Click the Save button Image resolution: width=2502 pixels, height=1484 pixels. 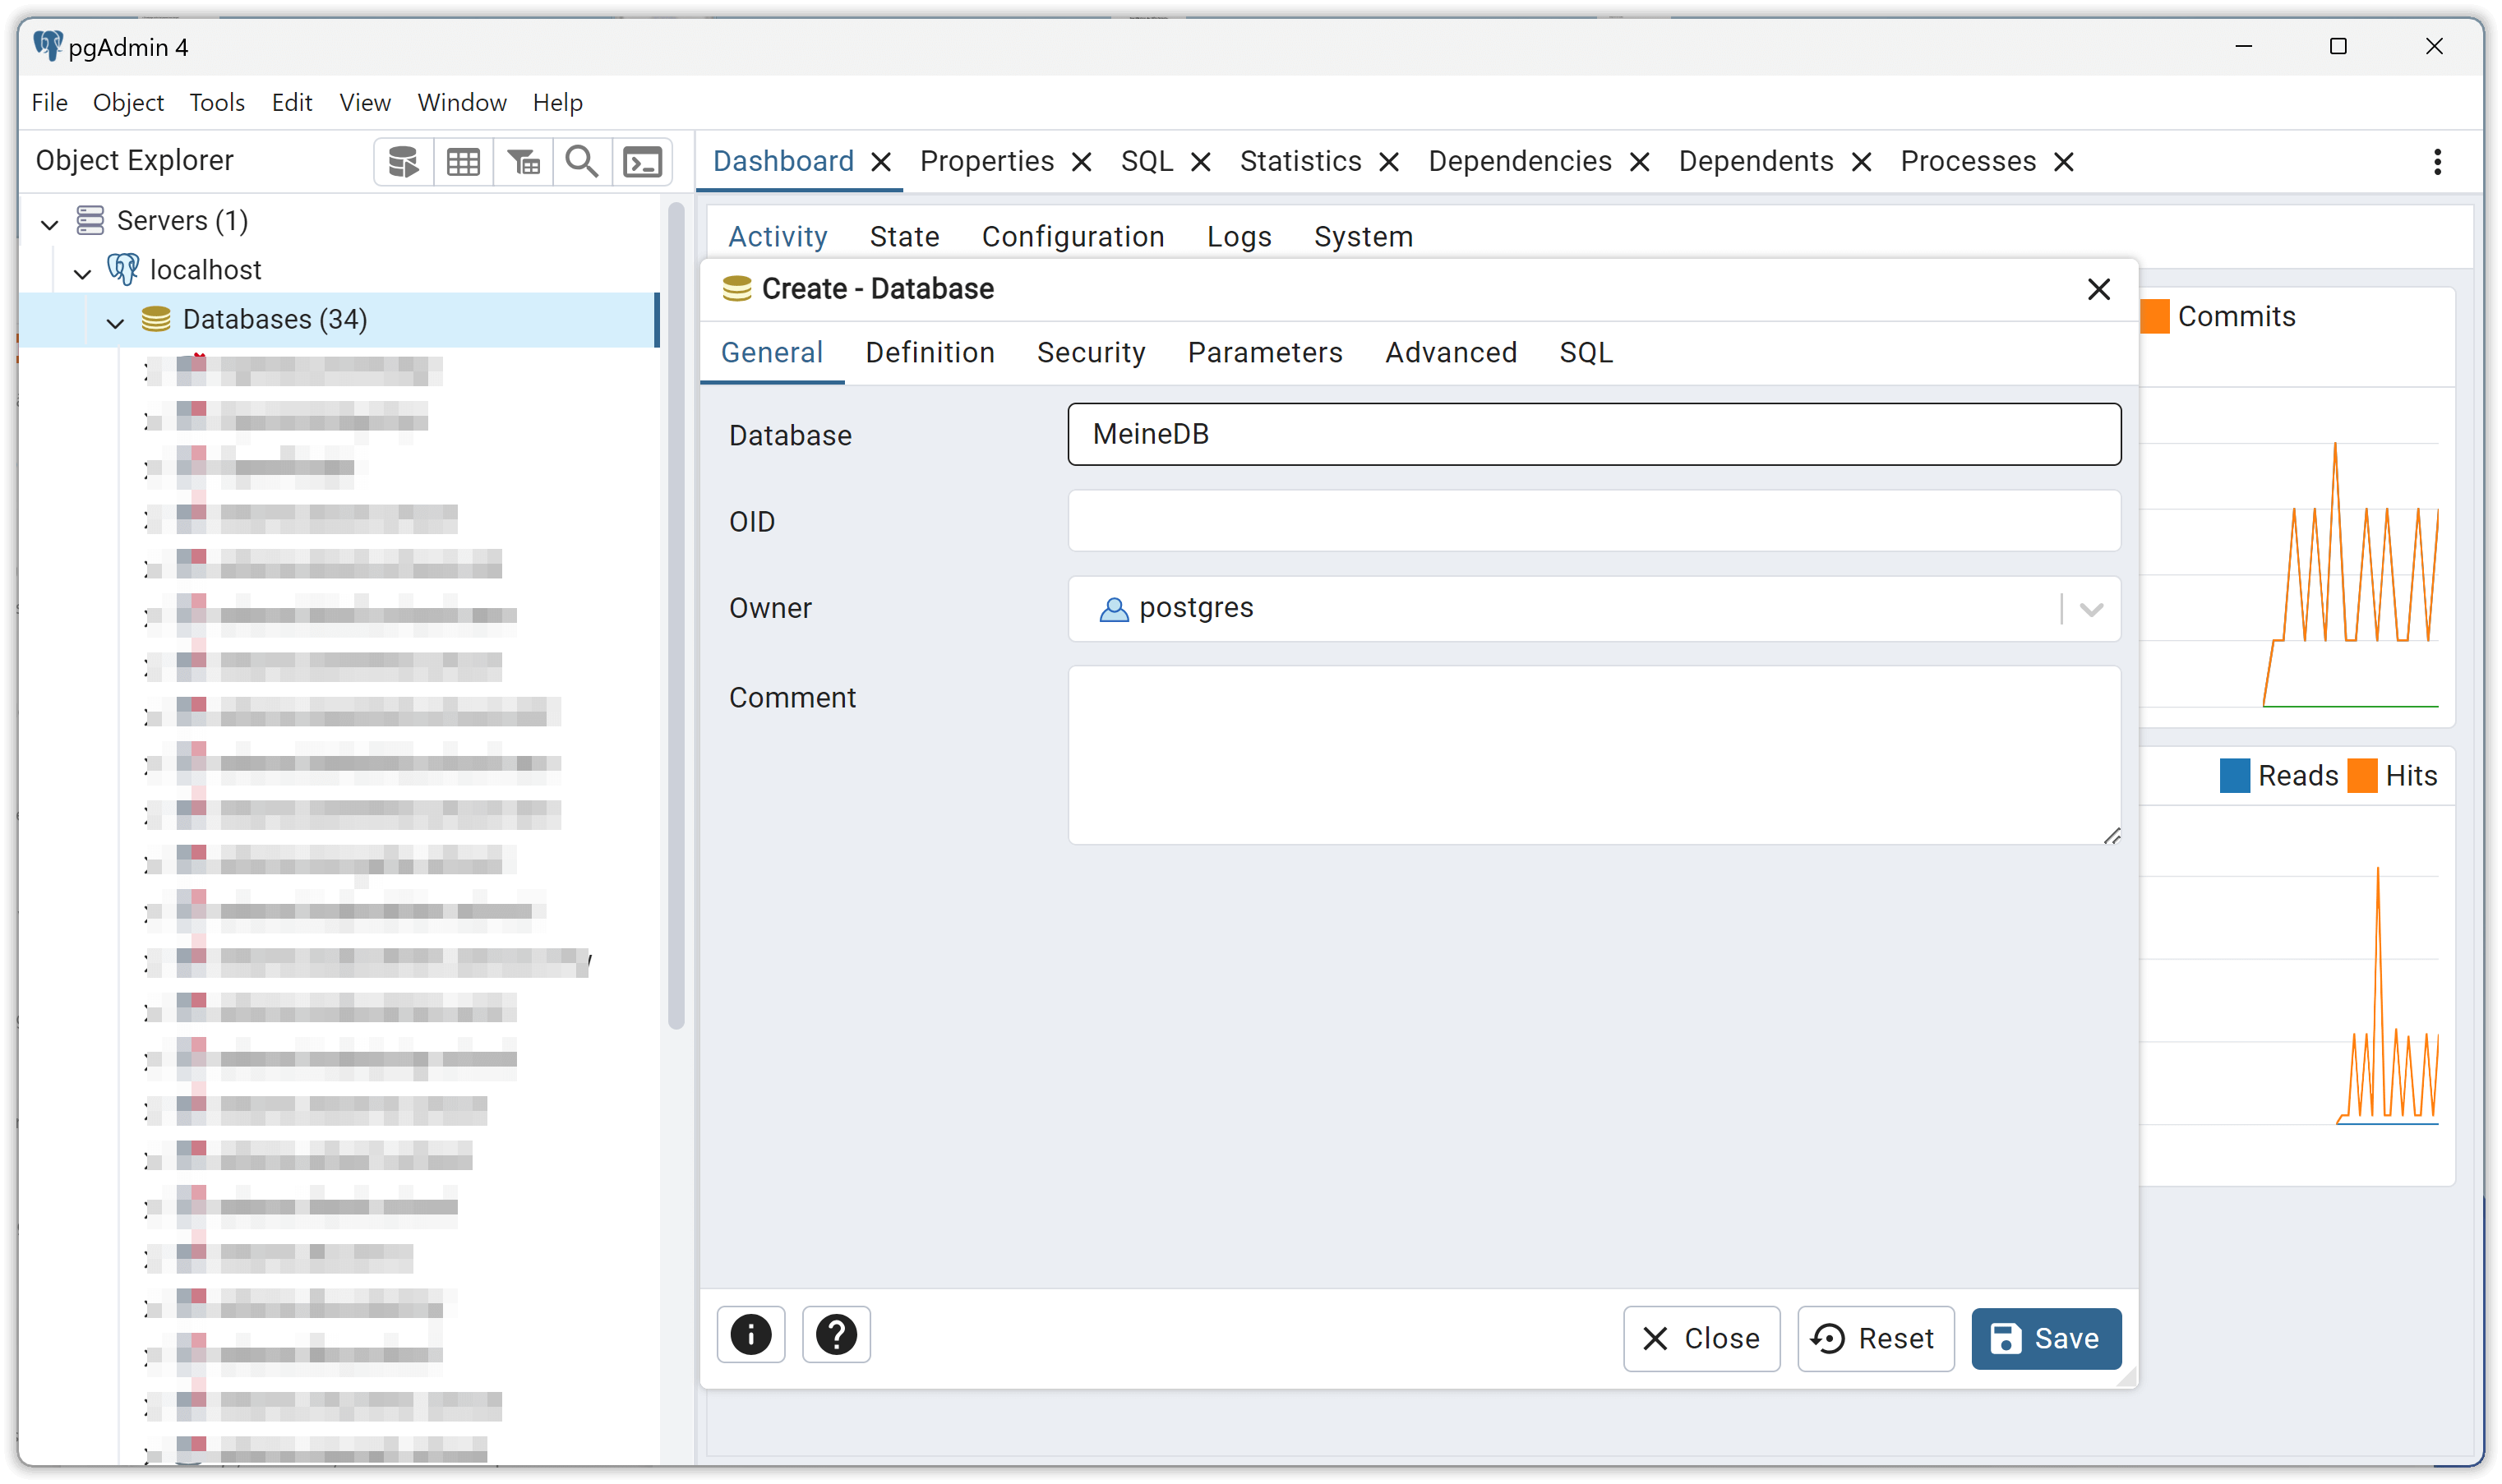2046,1339
